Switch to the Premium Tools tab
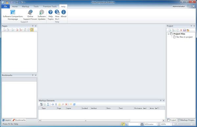 50,7
